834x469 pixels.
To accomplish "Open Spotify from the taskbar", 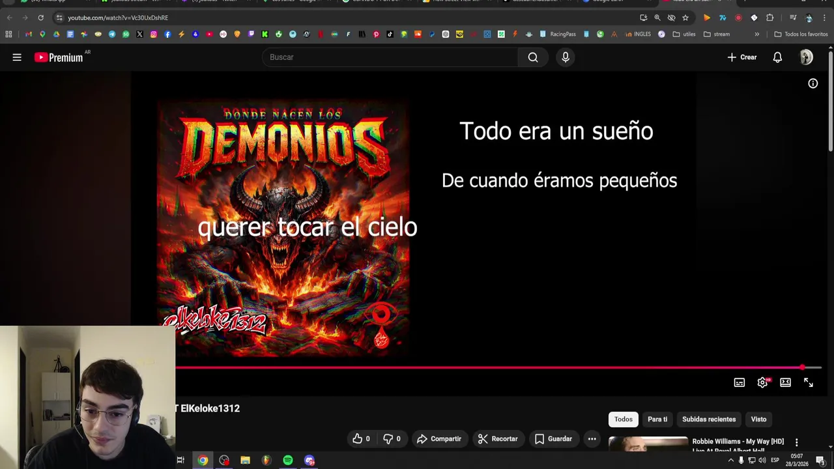I will tap(288, 461).
